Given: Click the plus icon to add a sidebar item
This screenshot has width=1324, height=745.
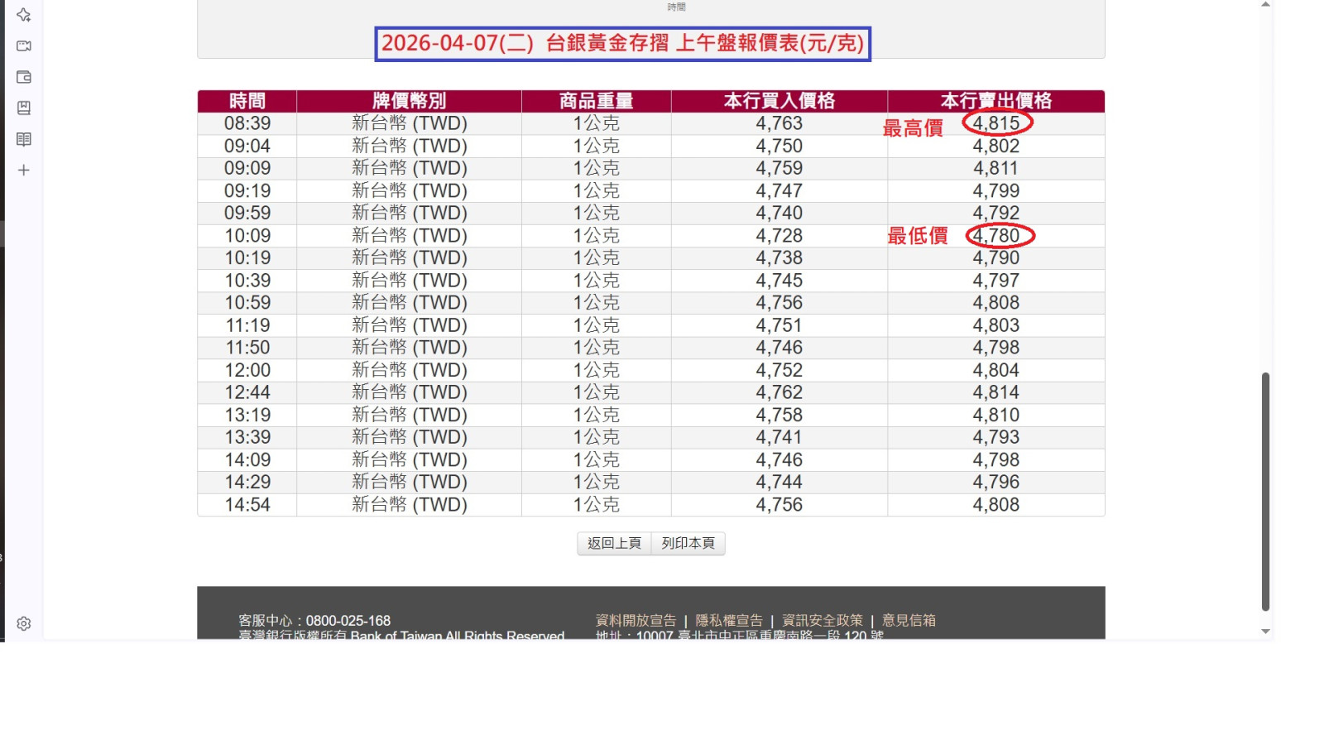Looking at the screenshot, I should (23, 170).
